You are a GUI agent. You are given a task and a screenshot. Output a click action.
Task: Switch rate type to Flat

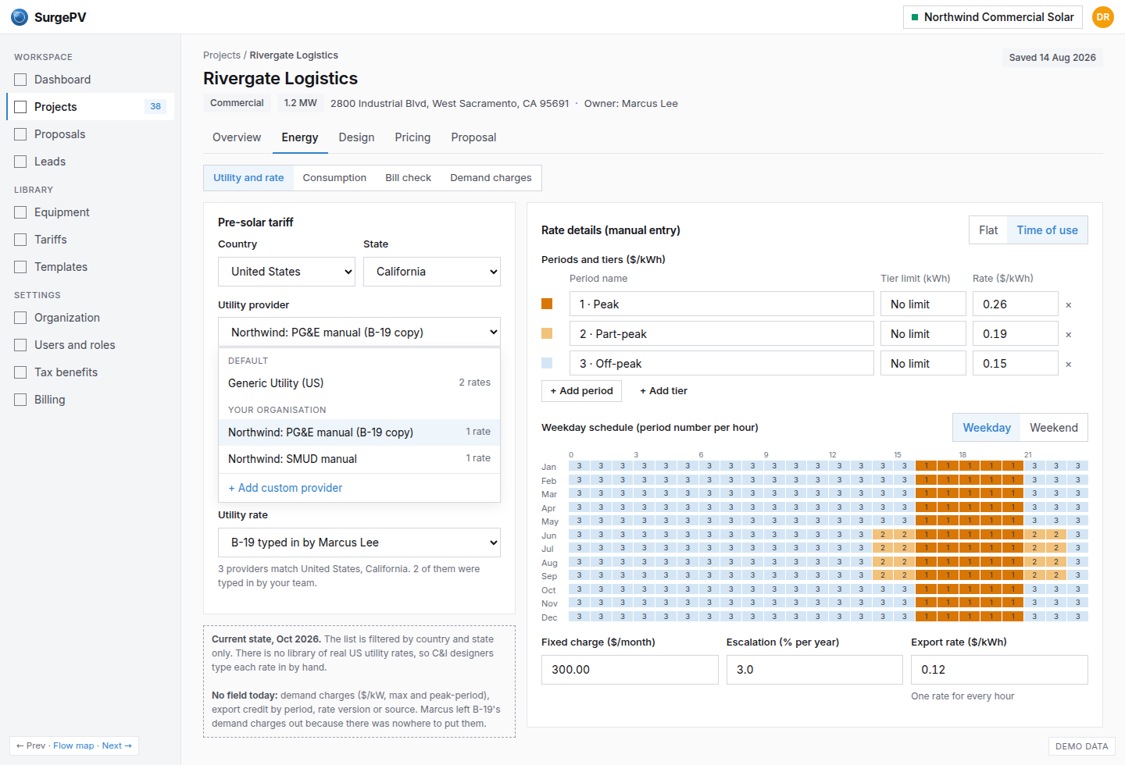(x=988, y=230)
